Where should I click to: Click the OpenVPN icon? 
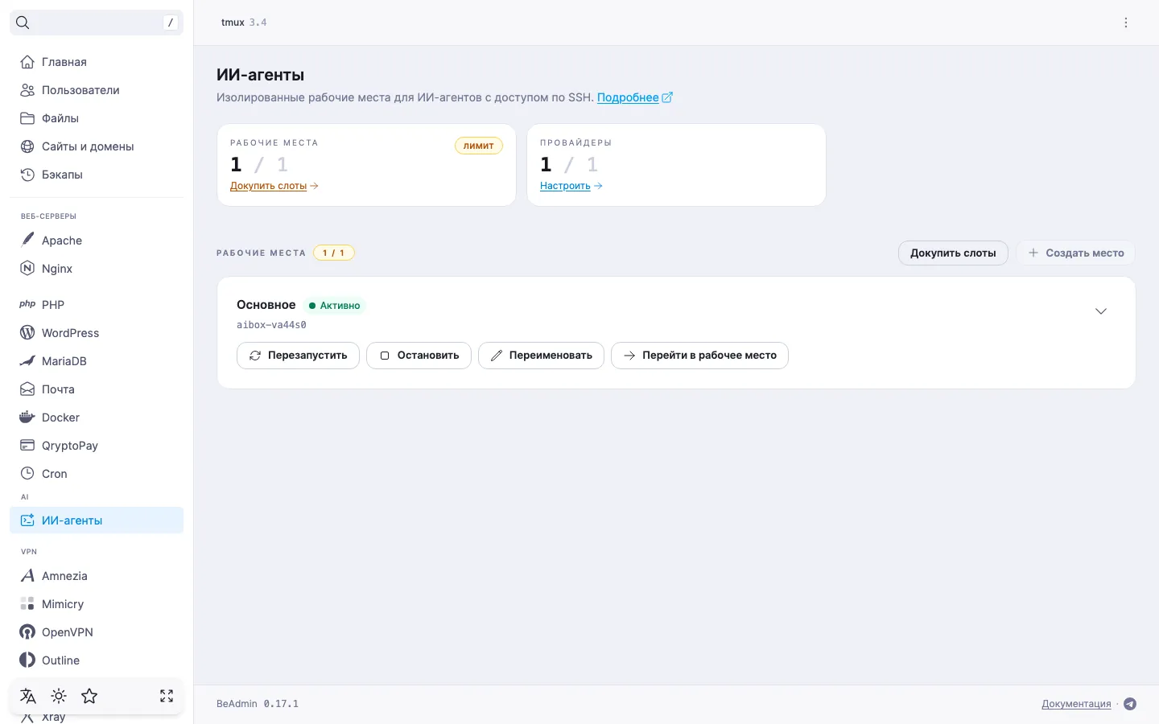coord(27,631)
